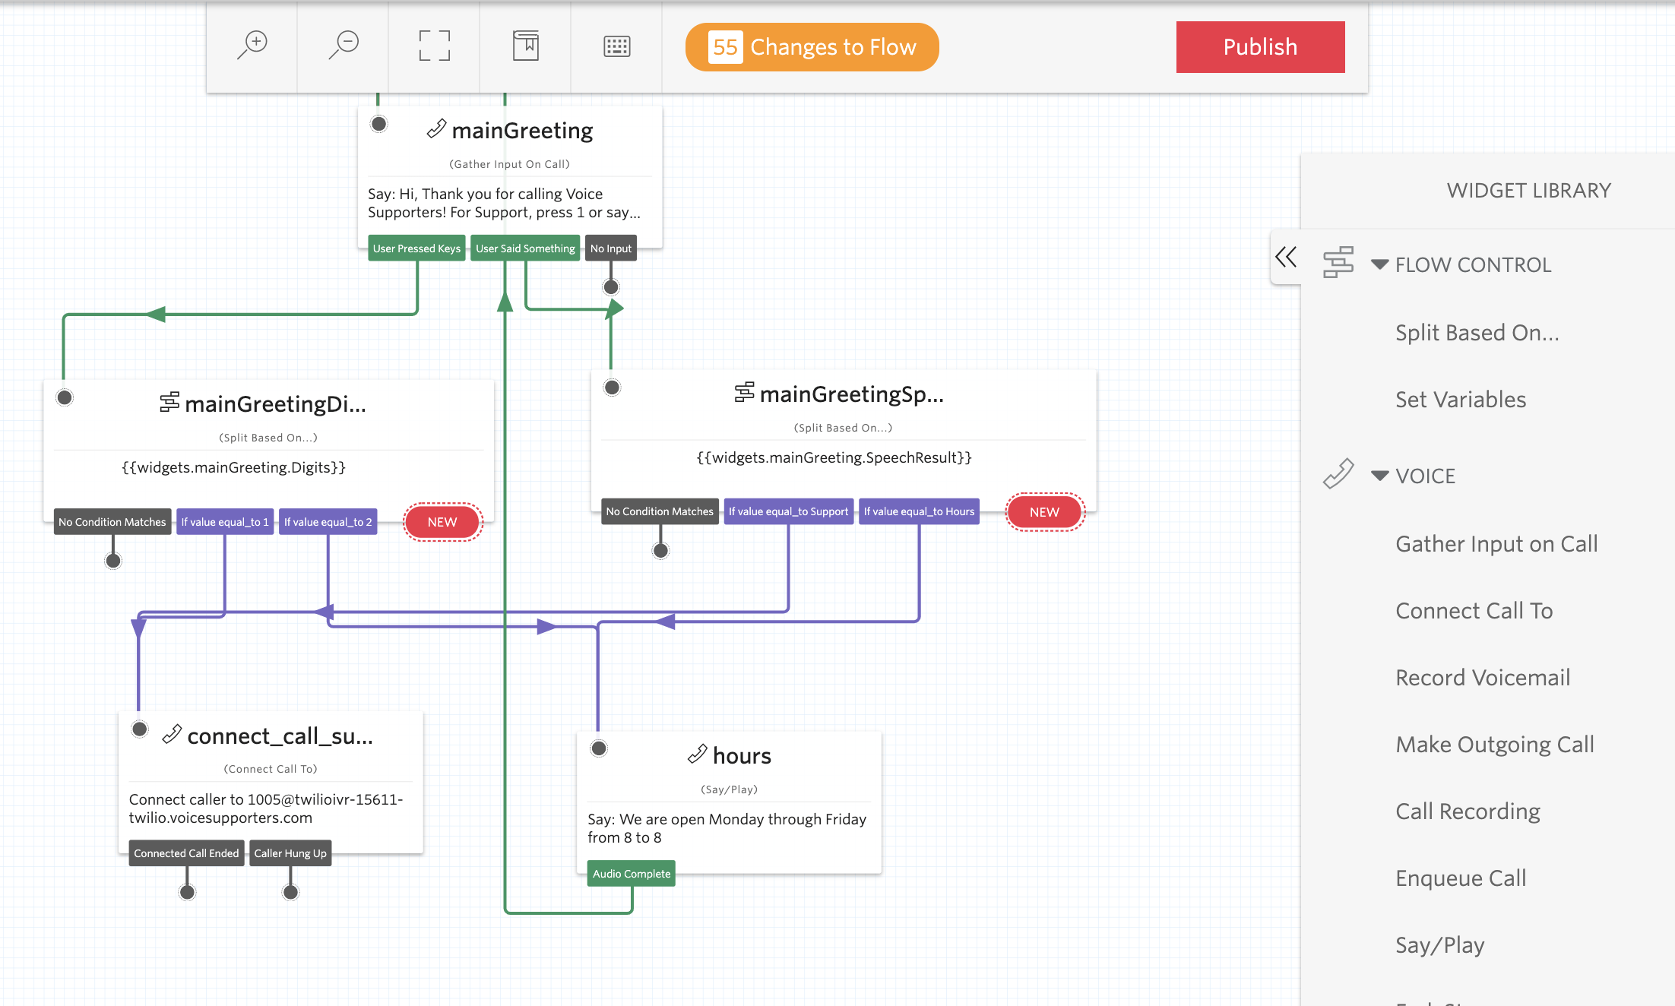This screenshot has height=1006, width=1675.
Task: Click phone icon beside connect_call_su title
Action: 172,734
